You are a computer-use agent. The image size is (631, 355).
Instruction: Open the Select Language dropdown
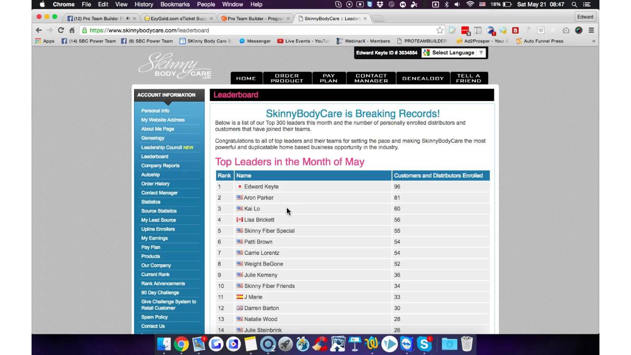(x=454, y=53)
